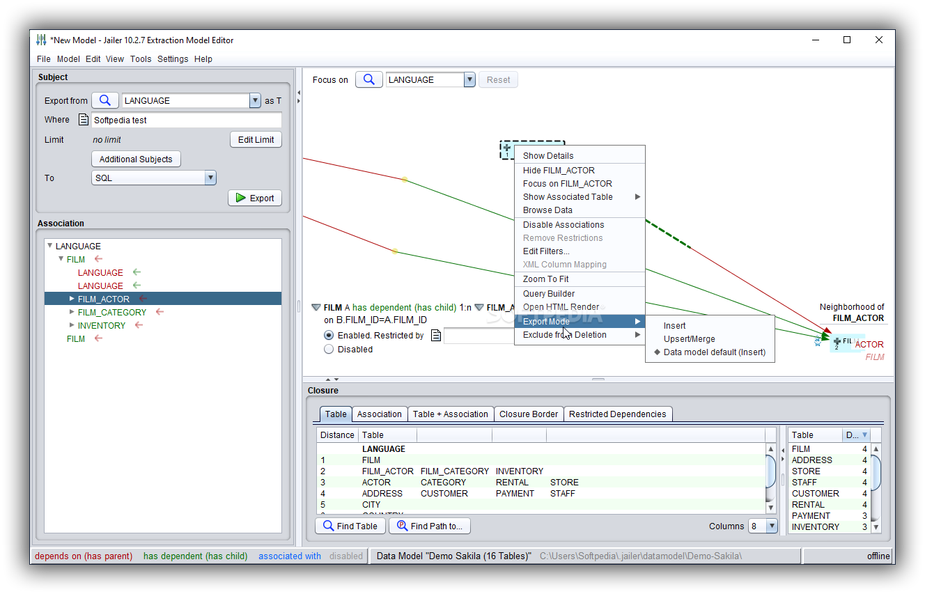Expand the FILM_CATEGORY tree node
Image resolution: width=925 pixels, height=594 pixels.
click(72, 312)
